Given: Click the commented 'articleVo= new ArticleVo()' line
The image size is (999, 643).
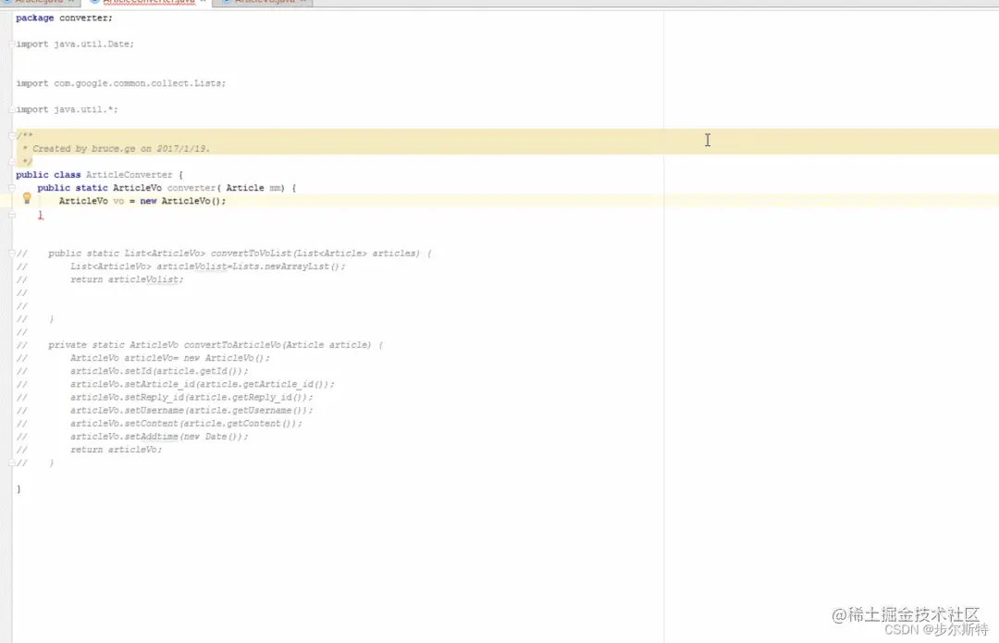Looking at the screenshot, I should click(170, 358).
